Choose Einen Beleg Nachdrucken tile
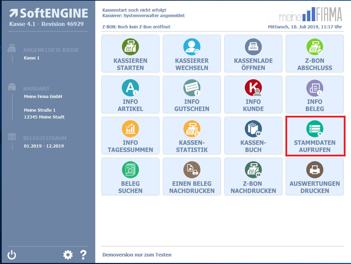 [x=192, y=177]
